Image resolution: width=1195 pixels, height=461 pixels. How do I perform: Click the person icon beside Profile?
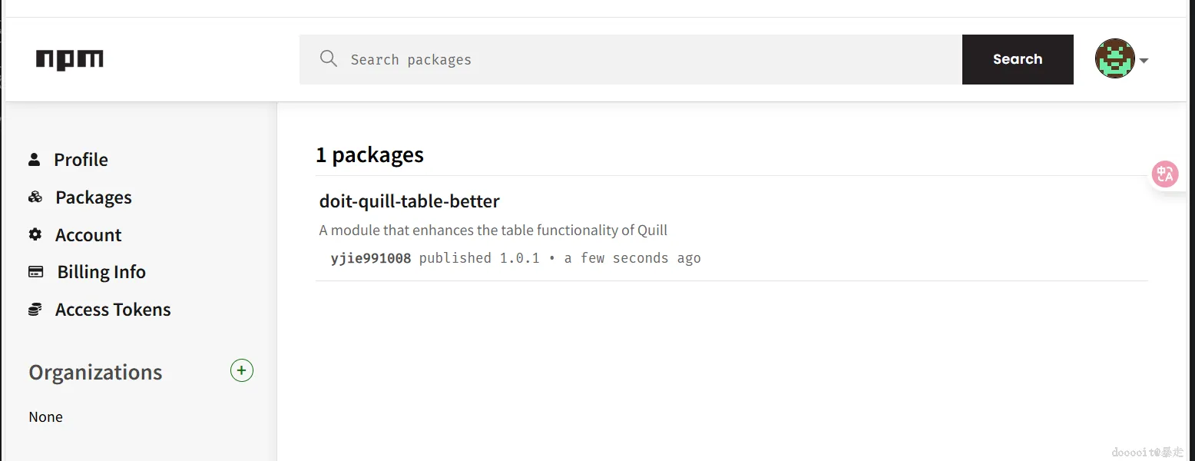point(35,160)
